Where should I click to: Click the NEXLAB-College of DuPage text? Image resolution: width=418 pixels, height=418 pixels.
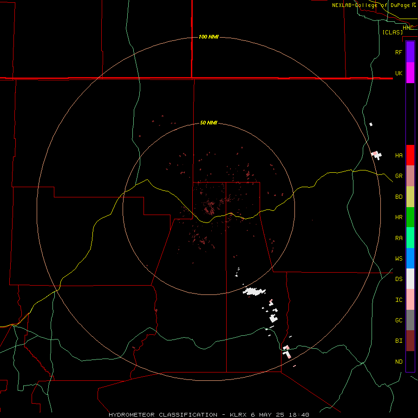pos(371,5)
